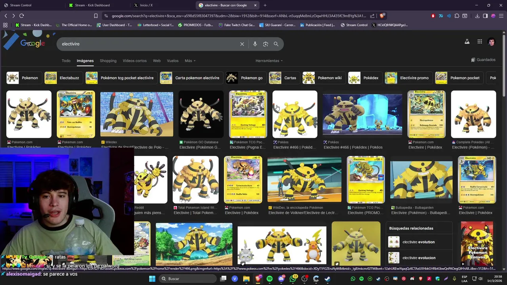Open Discord from the taskbar
The image size is (507, 285).
281,279
